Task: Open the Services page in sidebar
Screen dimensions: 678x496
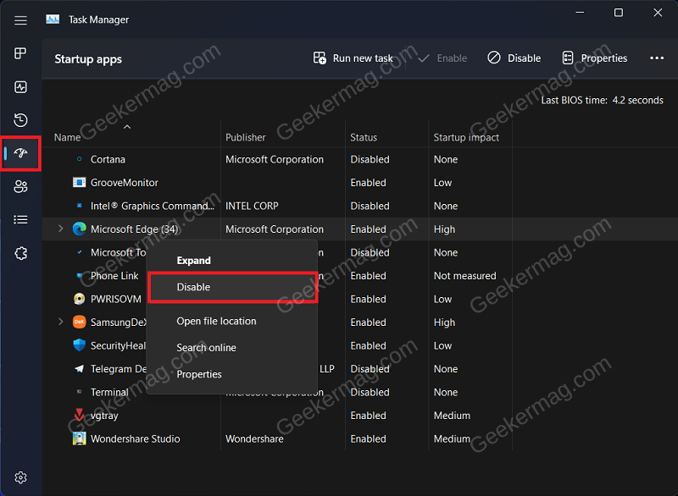Action: click(20, 253)
